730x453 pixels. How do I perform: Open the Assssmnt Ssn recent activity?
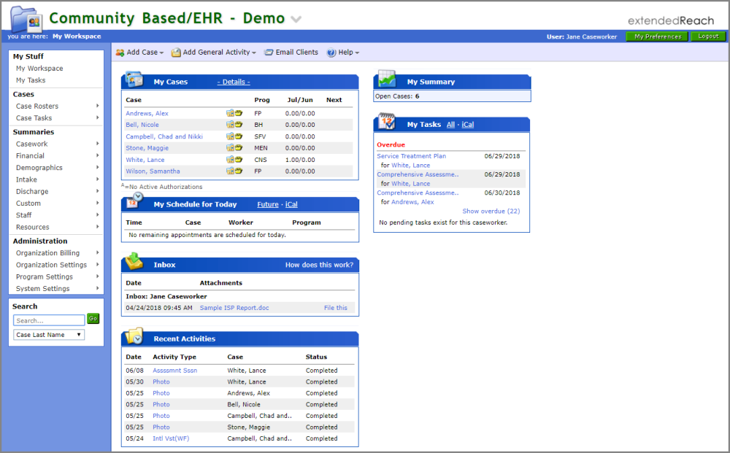(x=175, y=371)
